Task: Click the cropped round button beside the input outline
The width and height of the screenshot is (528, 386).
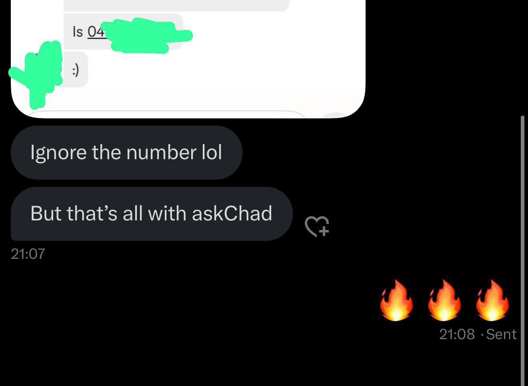Action: tap(337, 115)
